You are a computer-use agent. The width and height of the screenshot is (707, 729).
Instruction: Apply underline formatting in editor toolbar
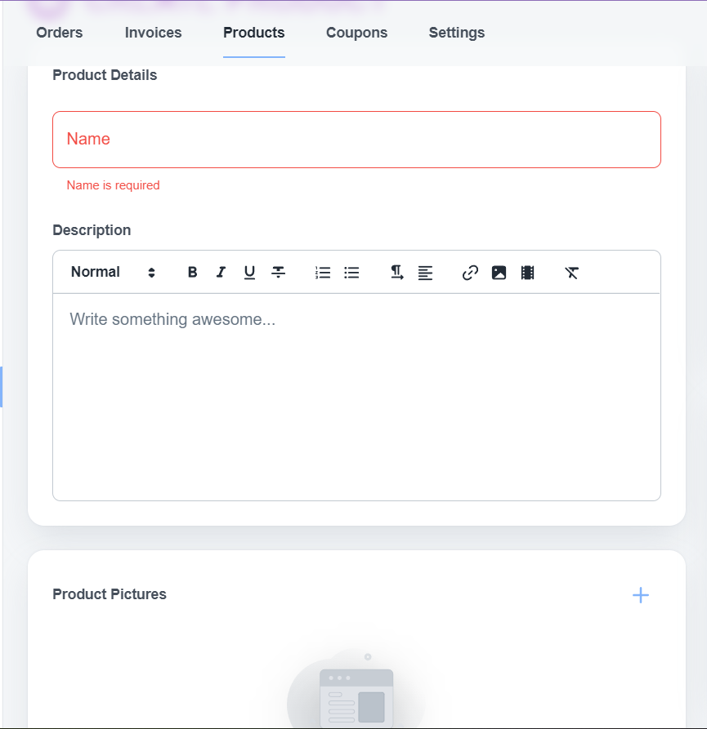click(249, 273)
